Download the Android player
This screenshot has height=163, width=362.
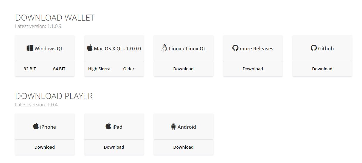pyautogui.click(x=184, y=147)
